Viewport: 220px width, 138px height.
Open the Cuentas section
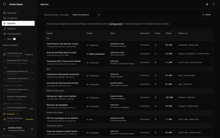click(18, 29)
